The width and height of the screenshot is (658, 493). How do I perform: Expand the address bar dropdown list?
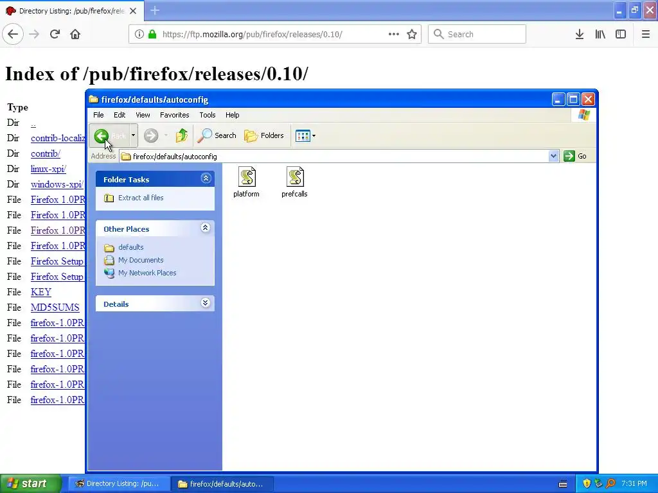(553, 157)
